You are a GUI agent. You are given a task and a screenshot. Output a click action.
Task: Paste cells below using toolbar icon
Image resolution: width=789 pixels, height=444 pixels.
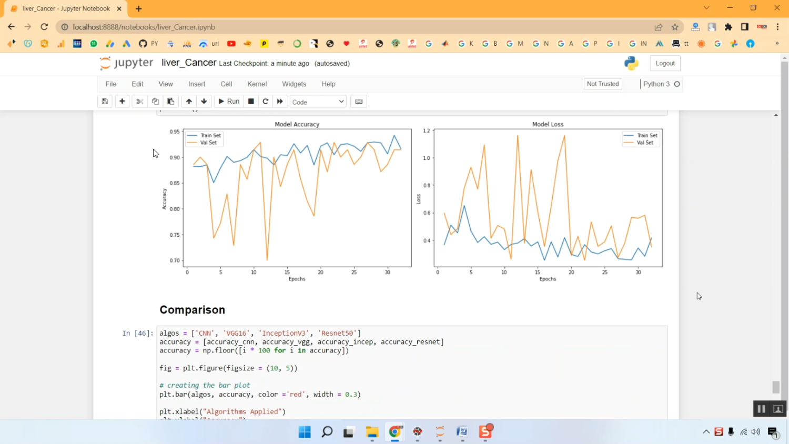[170, 102]
